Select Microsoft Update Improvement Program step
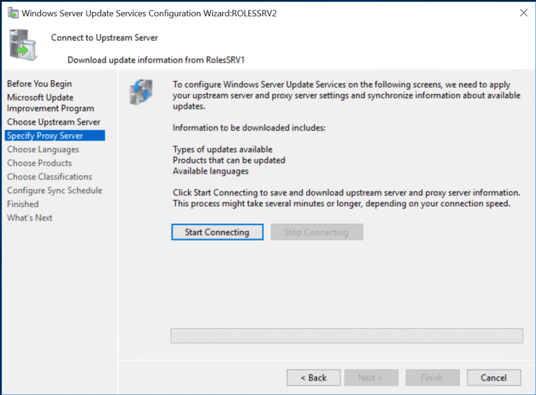The width and height of the screenshot is (536, 395). 50,103
